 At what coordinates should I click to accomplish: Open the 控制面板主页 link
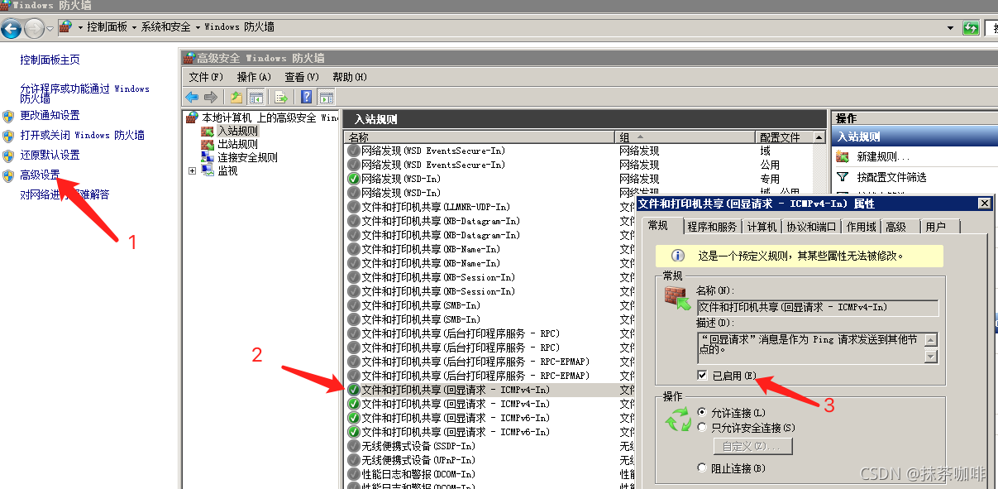click(50, 60)
